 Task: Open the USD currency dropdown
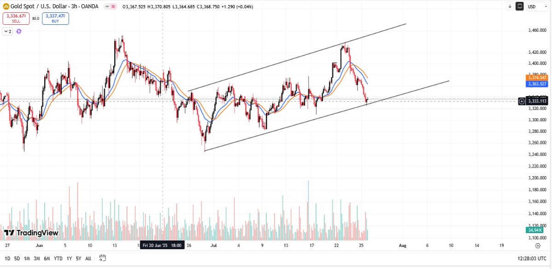pos(534,6)
